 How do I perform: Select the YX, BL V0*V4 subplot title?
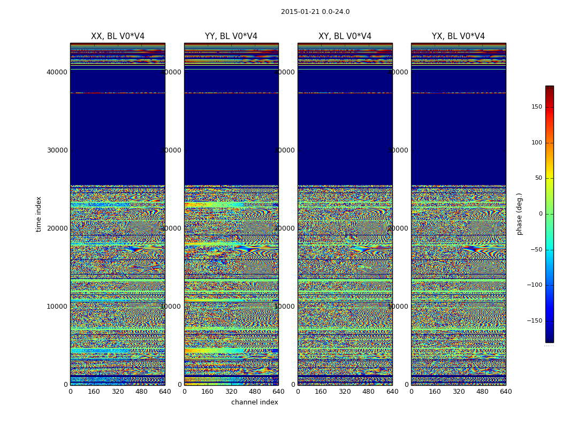tap(458, 36)
